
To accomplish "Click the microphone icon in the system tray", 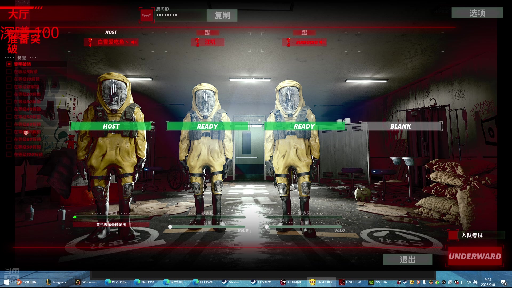I will [424, 282].
